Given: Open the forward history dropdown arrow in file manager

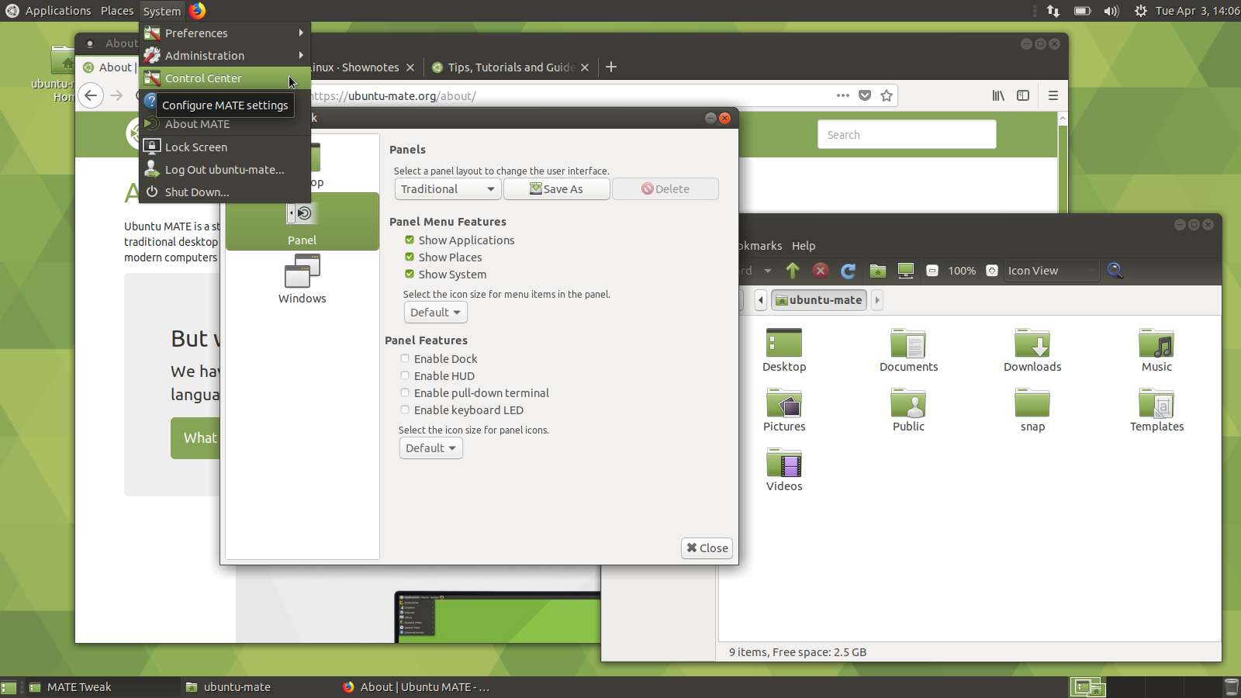Looking at the screenshot, I should click(x=768, y=271).
